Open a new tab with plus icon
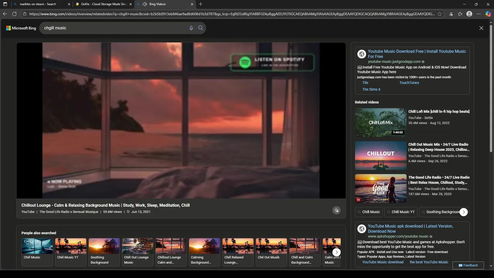 point(200,4)
